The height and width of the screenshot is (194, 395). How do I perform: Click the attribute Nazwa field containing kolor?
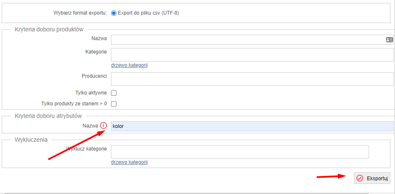pyautogui.click(x=252, y=126)
